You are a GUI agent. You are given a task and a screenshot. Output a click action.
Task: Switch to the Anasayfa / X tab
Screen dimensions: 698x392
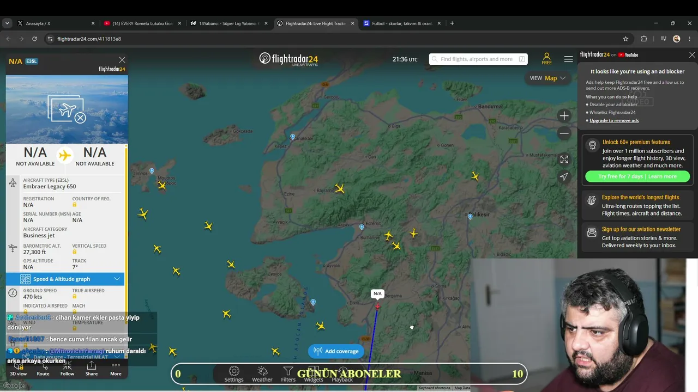56,23
